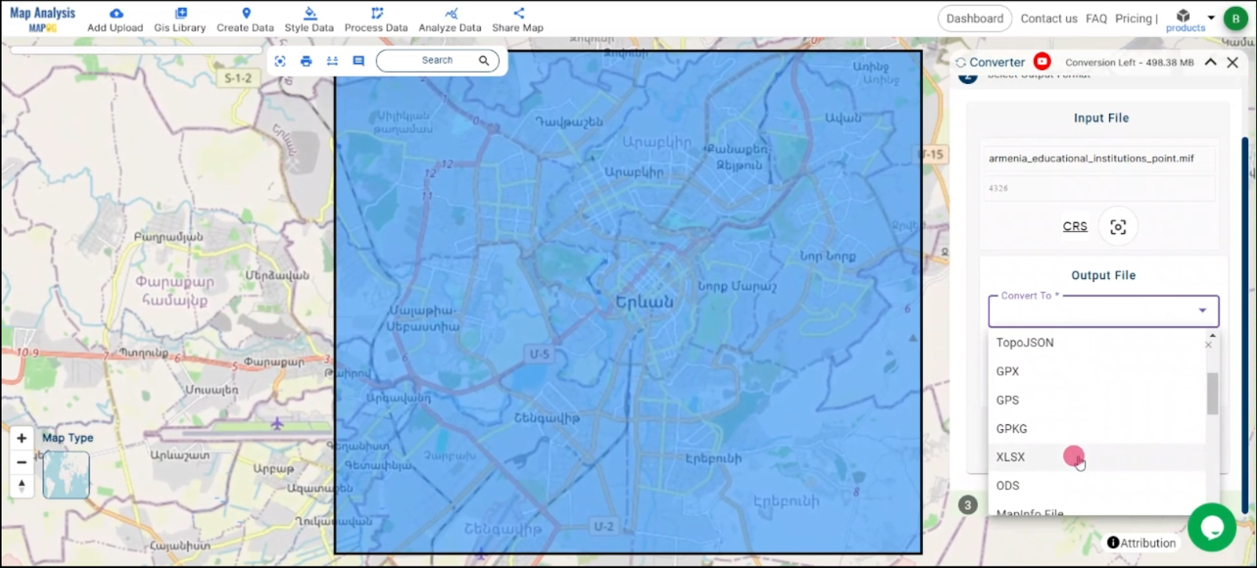Select XLSX format option
The image size is (1257, 568).
tap(1097, 457)
